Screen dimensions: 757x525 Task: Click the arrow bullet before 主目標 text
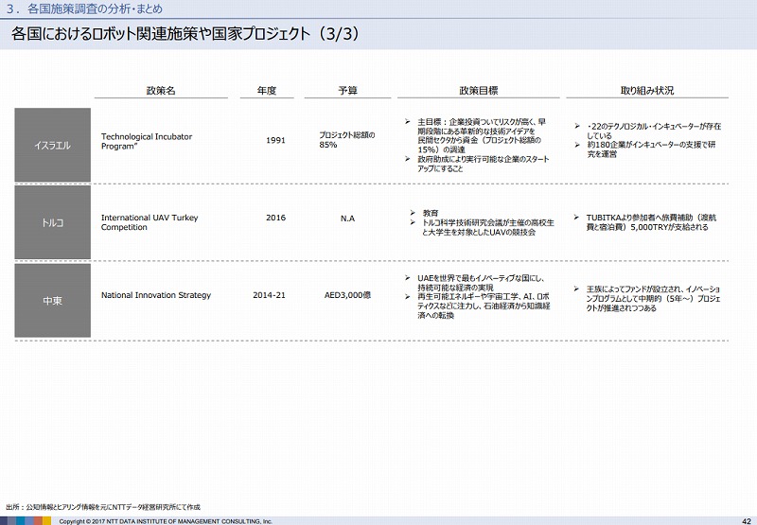407,122
